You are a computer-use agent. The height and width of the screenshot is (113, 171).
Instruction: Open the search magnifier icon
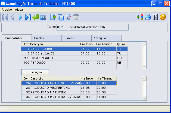pyautogui.click(x=43, y=17)
